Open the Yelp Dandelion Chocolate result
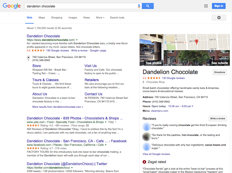The width and height of the screenshot is (232, 173). pos(75,118)
